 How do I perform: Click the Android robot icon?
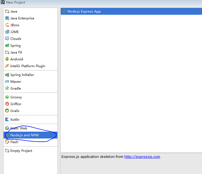pyautogui.click(x=7, y=59)
